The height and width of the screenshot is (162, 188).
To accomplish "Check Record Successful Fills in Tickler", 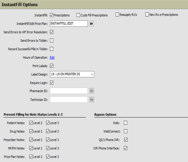I will click(x=52, y=49).
